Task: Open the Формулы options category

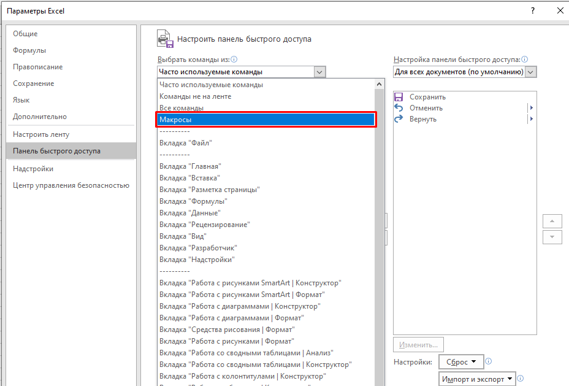Action: point(29,50)
